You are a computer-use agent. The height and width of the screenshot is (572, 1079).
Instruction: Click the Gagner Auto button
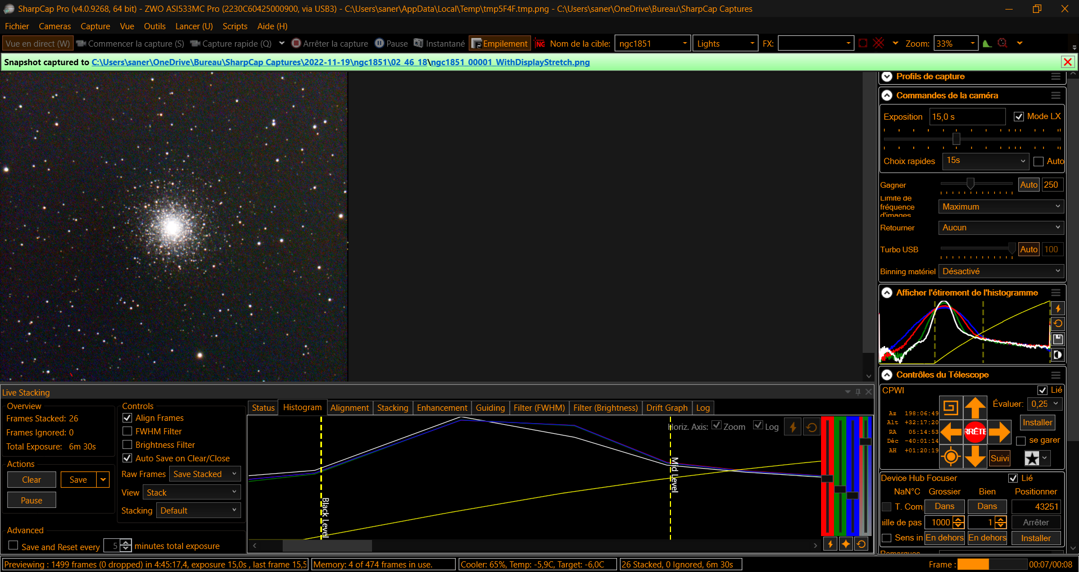click(1028, 185)
